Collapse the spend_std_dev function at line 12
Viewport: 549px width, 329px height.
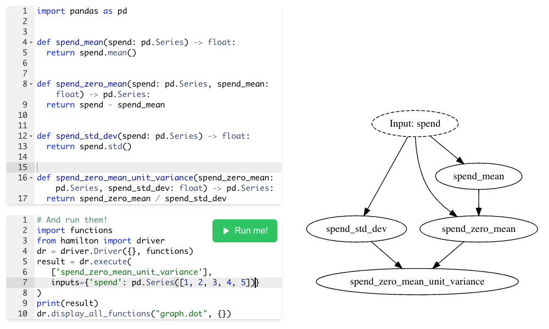coord(31,136)
